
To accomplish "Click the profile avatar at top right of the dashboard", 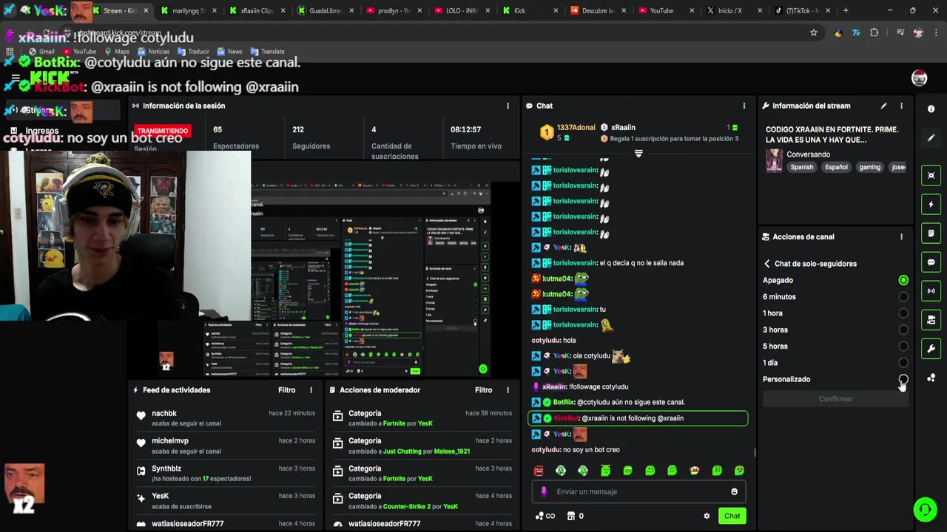I will click(919, 78).
